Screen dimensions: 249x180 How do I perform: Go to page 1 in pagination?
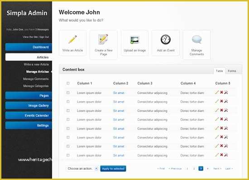point(187,169)
